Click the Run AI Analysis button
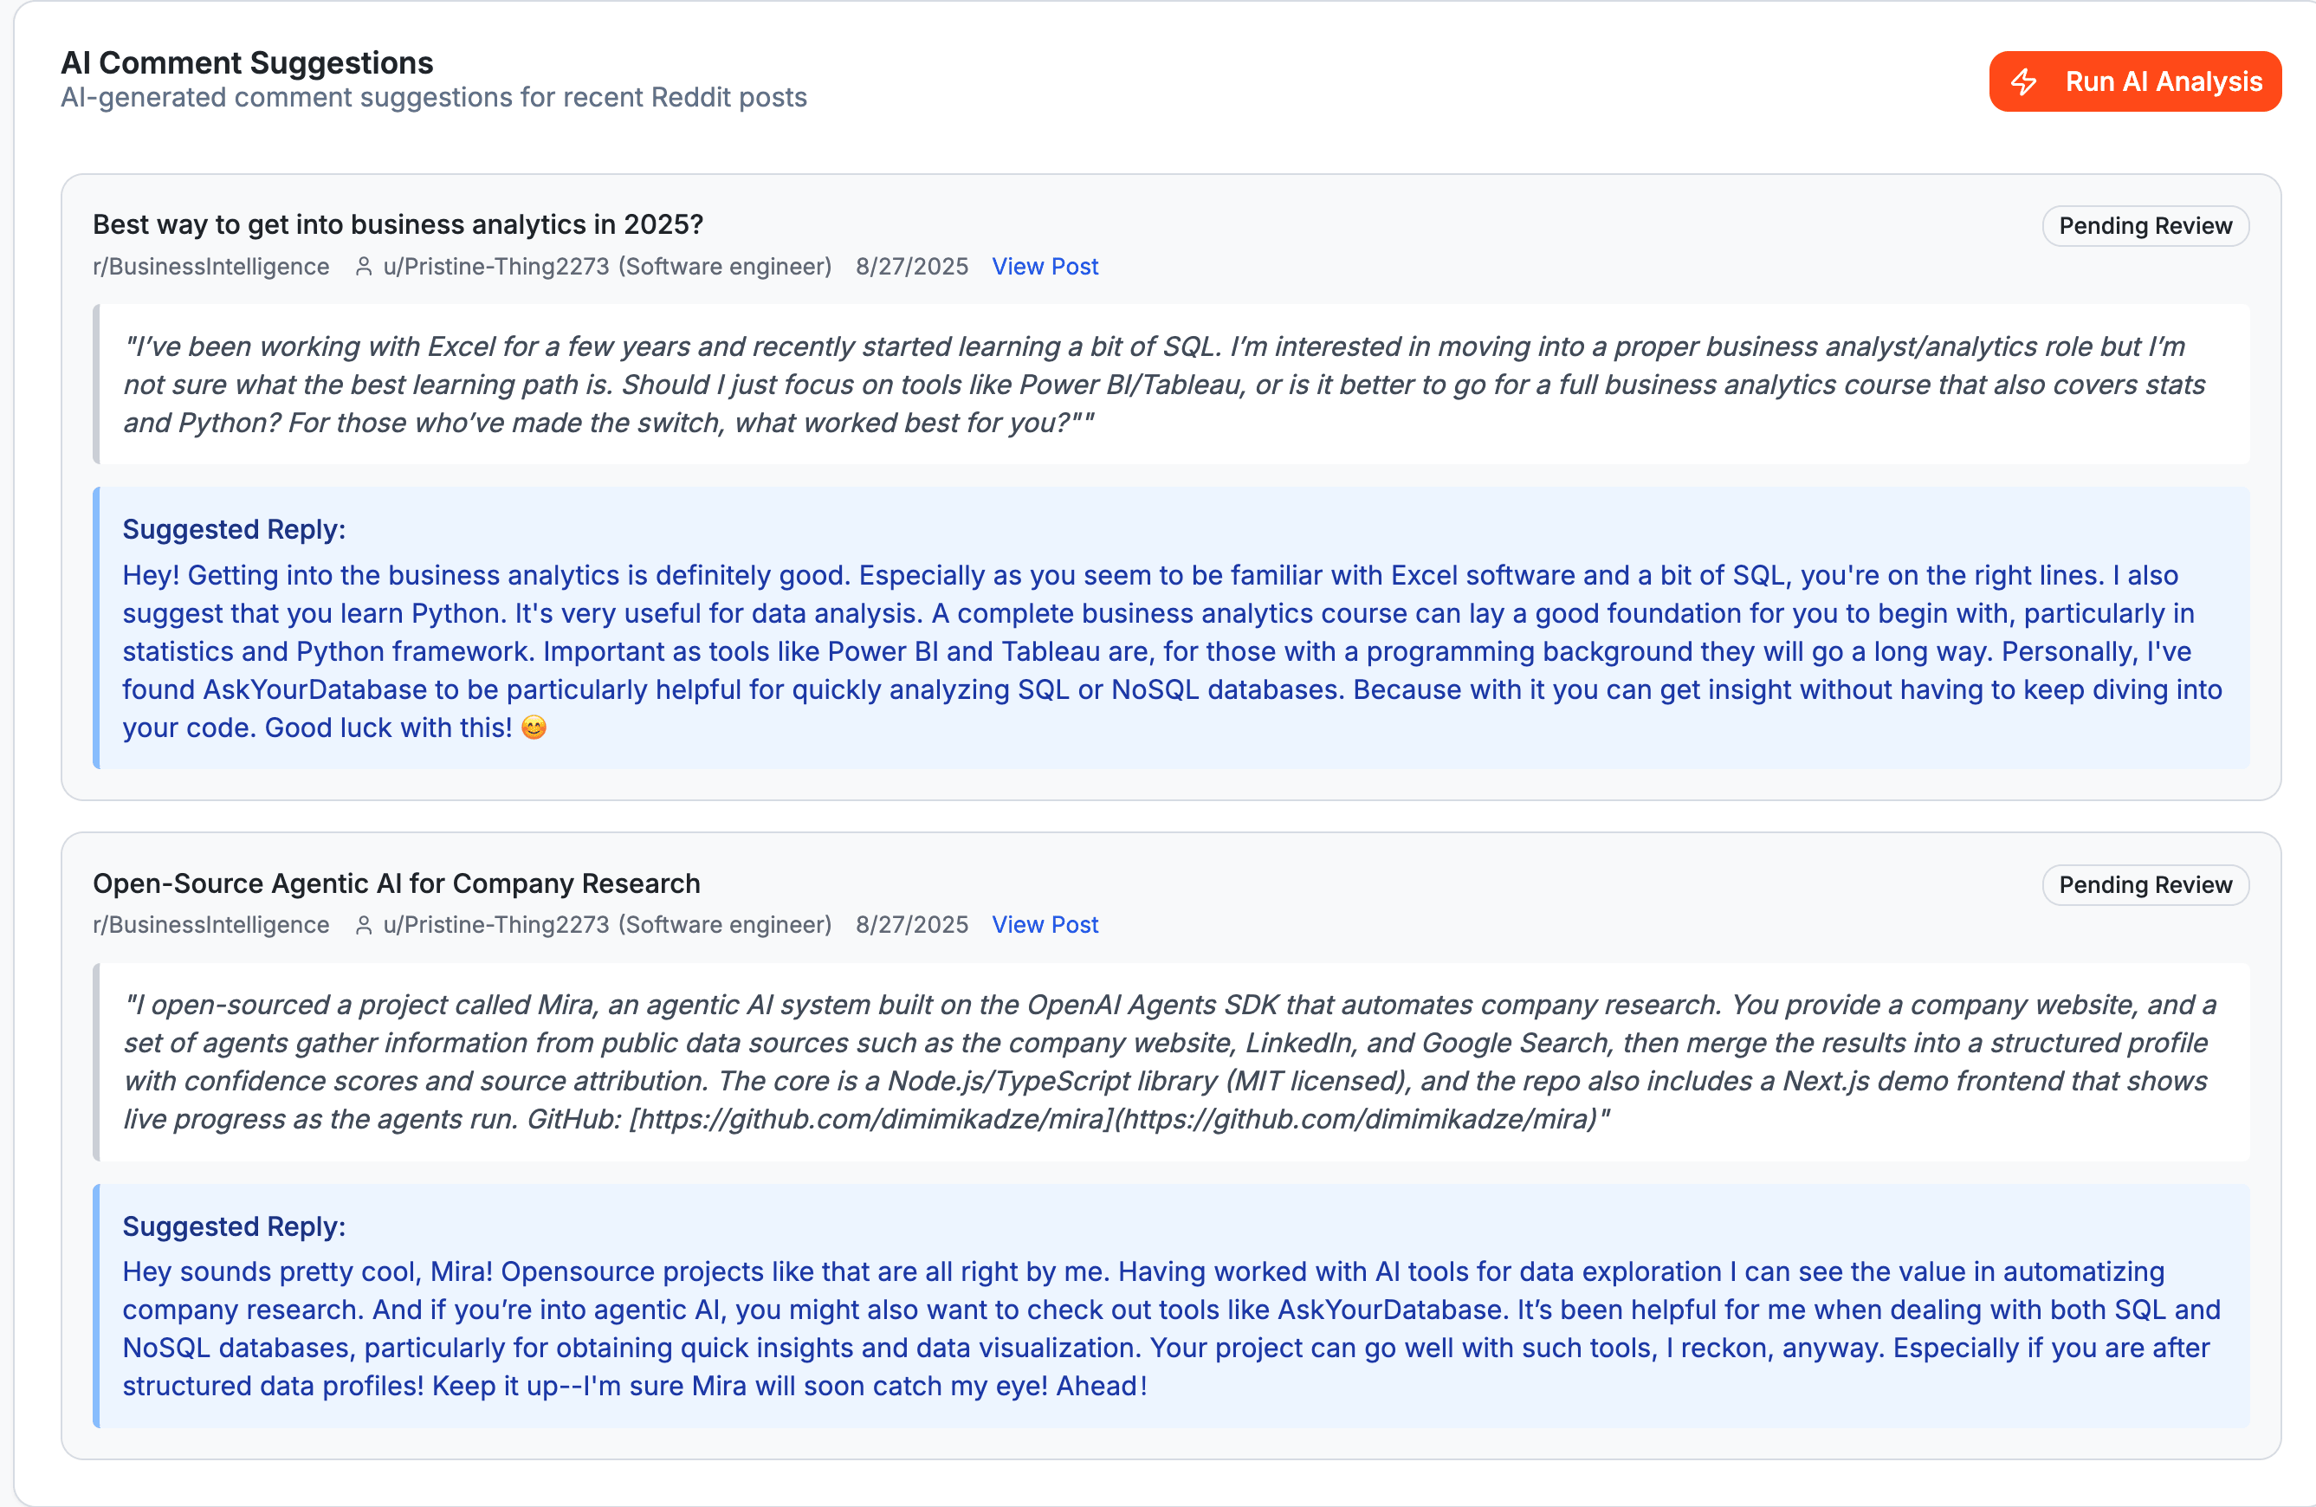Image resolution: width=2316 pixels, height=1507 pixels. coord(2134,81)
